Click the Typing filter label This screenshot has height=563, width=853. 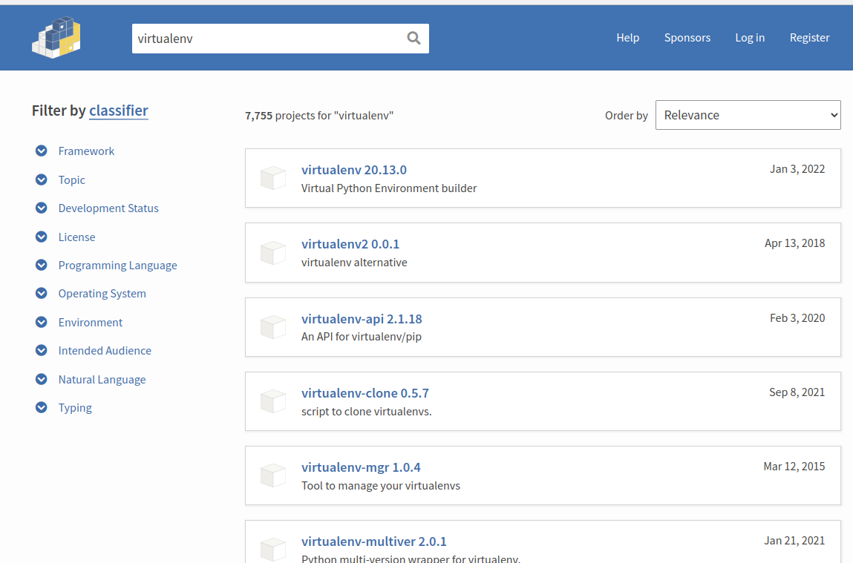click(x=74, y=407)
